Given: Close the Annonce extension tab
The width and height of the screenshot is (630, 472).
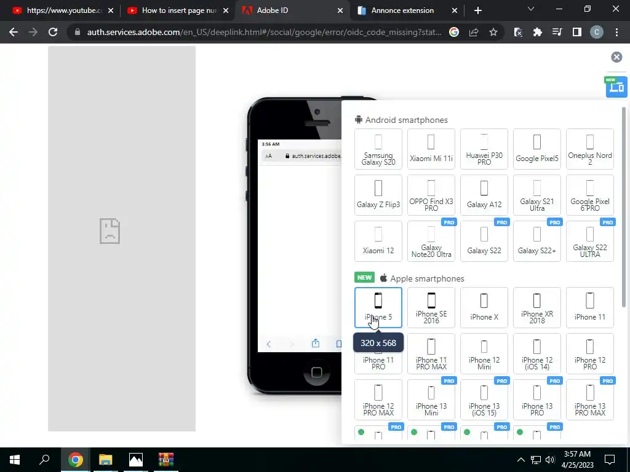Looking at the screenshot, I should click(455, 11).
